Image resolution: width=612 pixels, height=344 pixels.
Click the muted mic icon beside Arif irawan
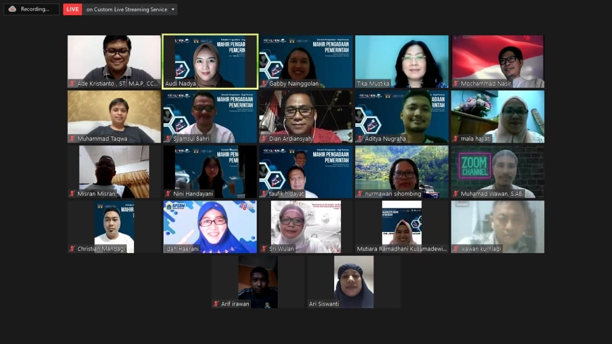pyautogui.click(x=216, y=304)
